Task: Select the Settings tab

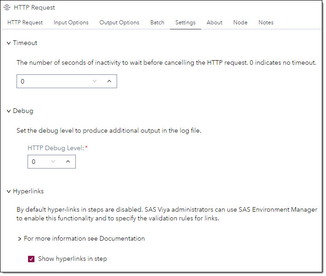Action: (x=185, y=23)
